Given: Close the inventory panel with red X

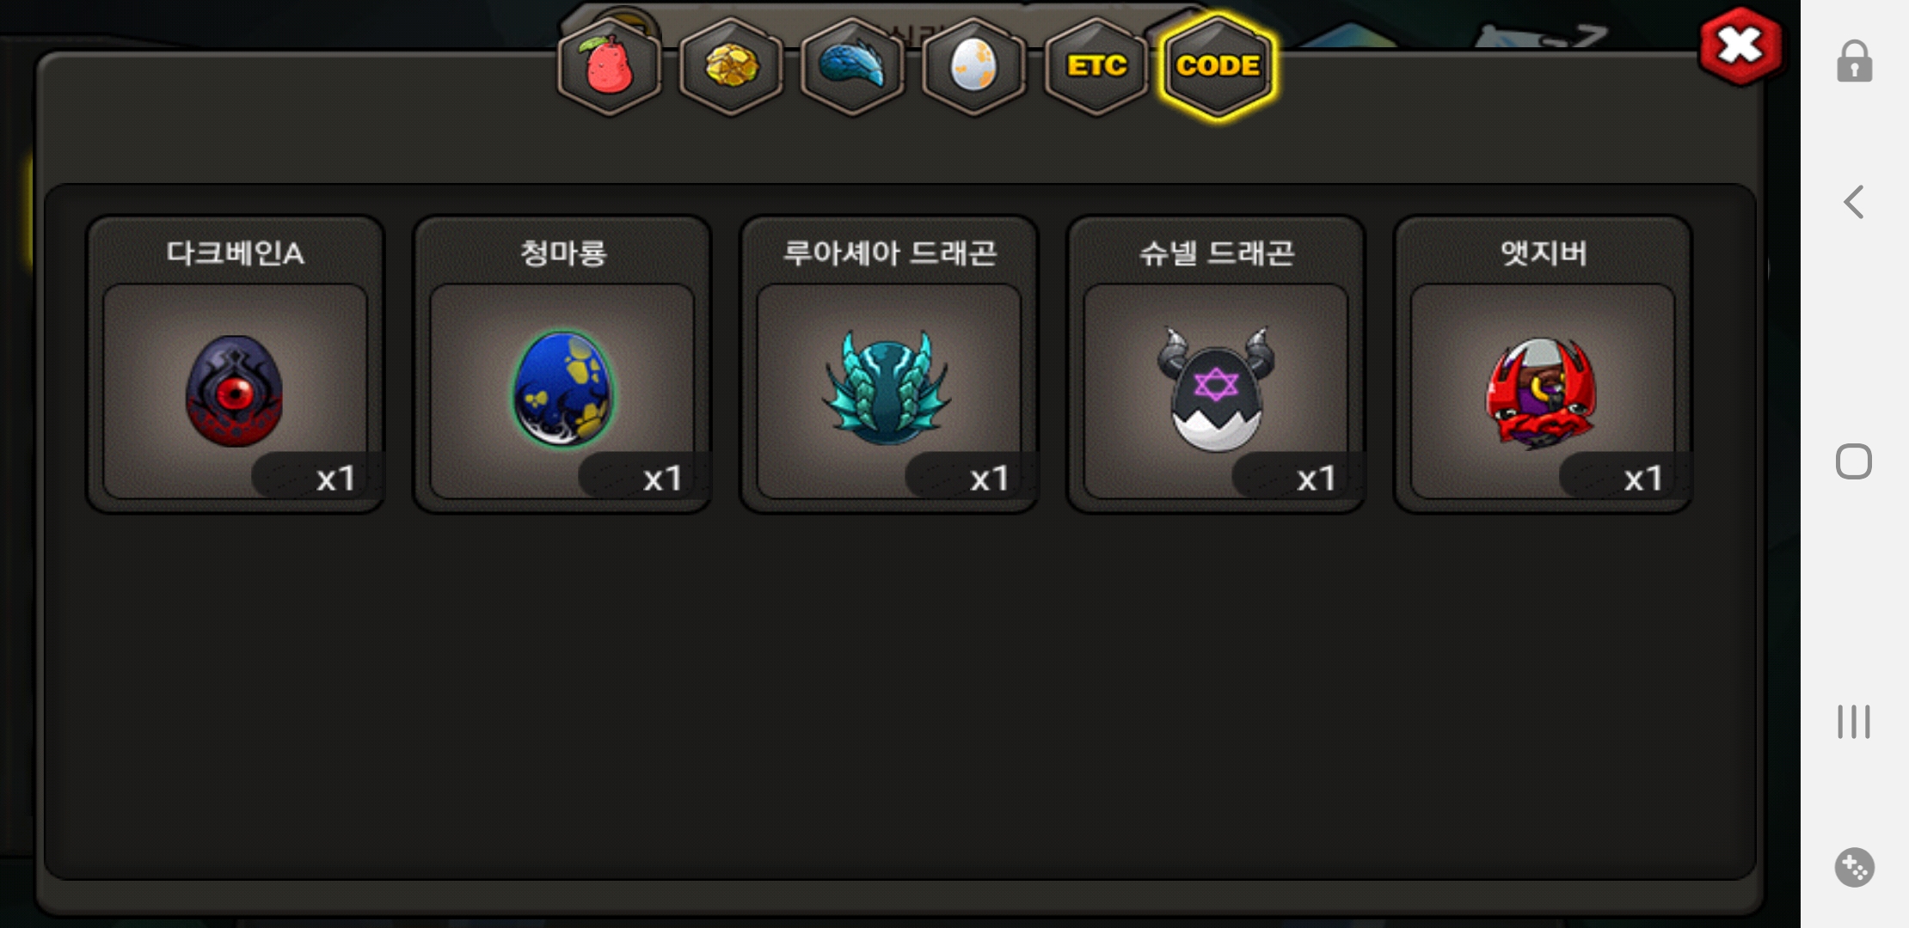Looking at the screenshot, I should tap(1740, 46).
